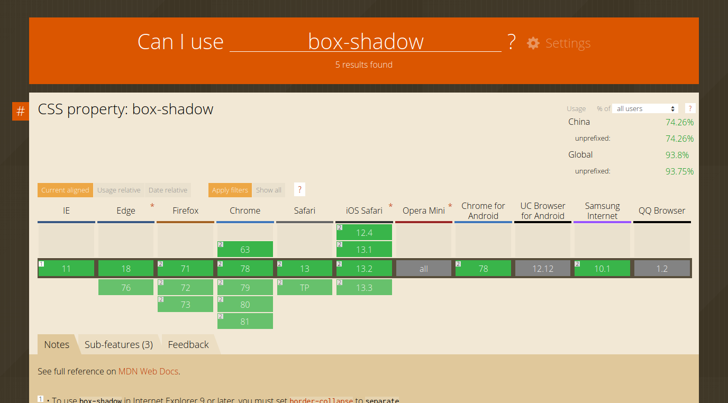Select the Safari 13 version cell
Screen dimensions: 728x403
point(305,268)
